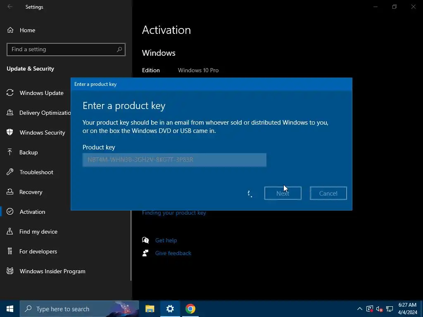Select the Delivery Optimization icon

point(10,112)
